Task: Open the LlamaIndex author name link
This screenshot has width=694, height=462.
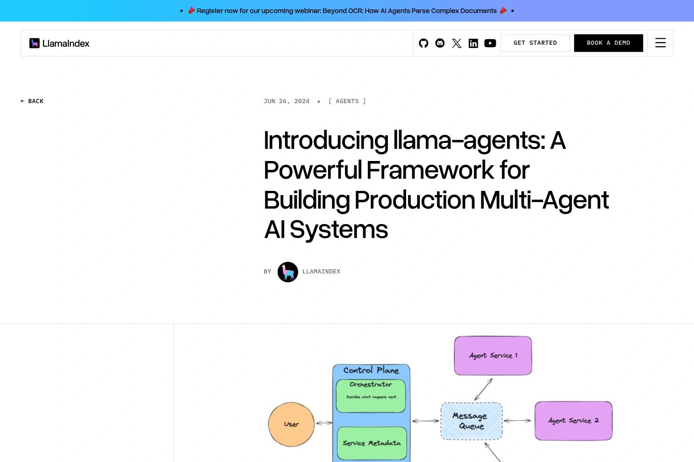Action: 321,272
